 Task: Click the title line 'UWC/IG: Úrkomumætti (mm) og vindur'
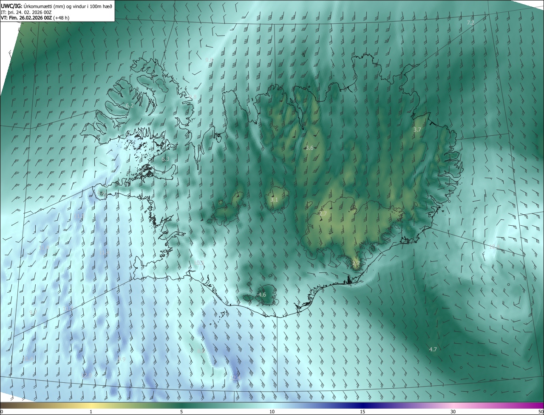(57, 6)
